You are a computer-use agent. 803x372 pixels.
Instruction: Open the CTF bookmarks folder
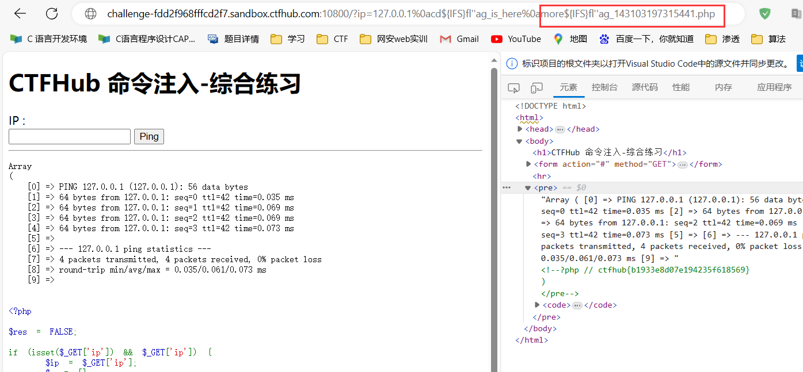(x=333, y=39)
